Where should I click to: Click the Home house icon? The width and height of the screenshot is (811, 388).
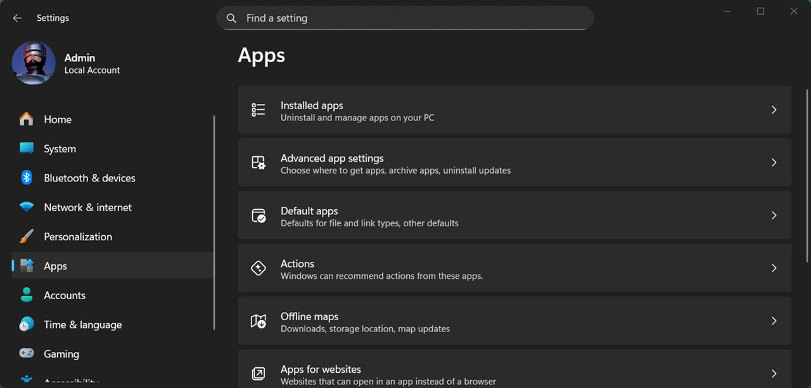[26, 119]
